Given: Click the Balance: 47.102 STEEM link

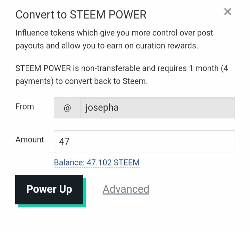Looking at the screenshot, I should [x=97, y=162].
